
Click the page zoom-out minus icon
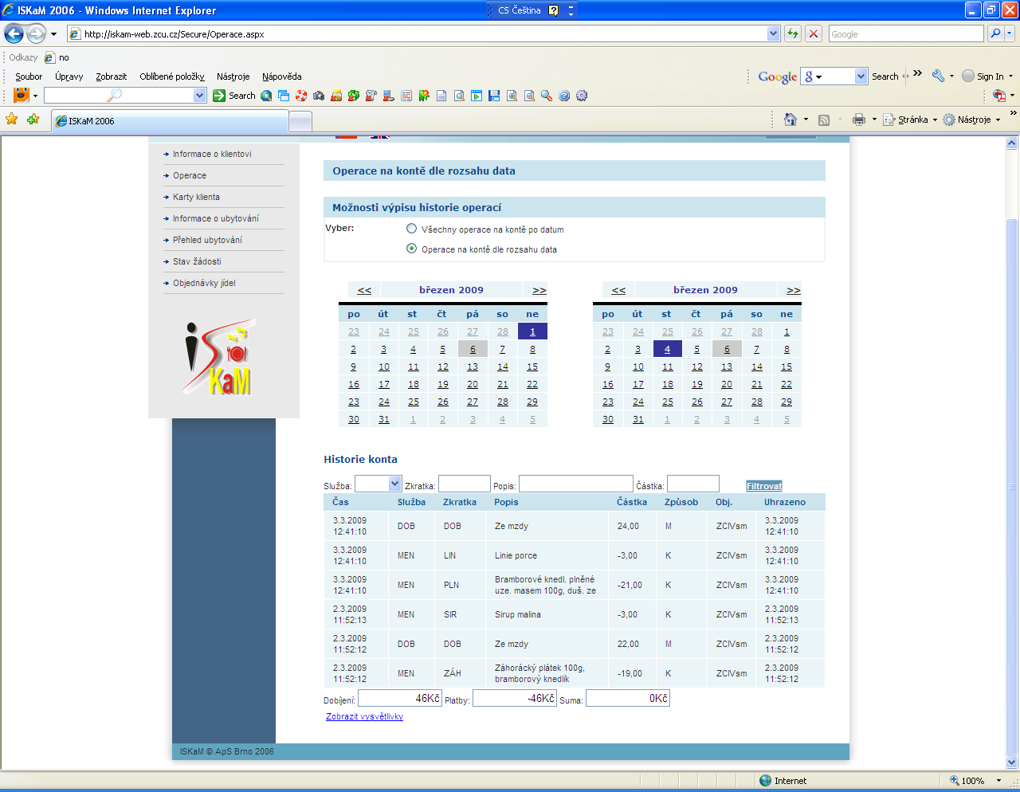click(x=529, y=96)
